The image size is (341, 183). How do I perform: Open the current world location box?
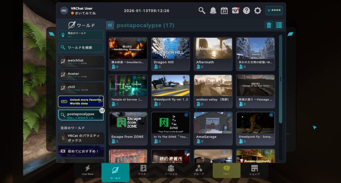(81, 35)
